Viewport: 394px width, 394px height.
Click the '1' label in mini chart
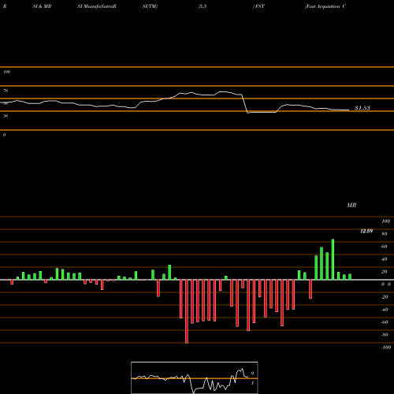point(252,383)
